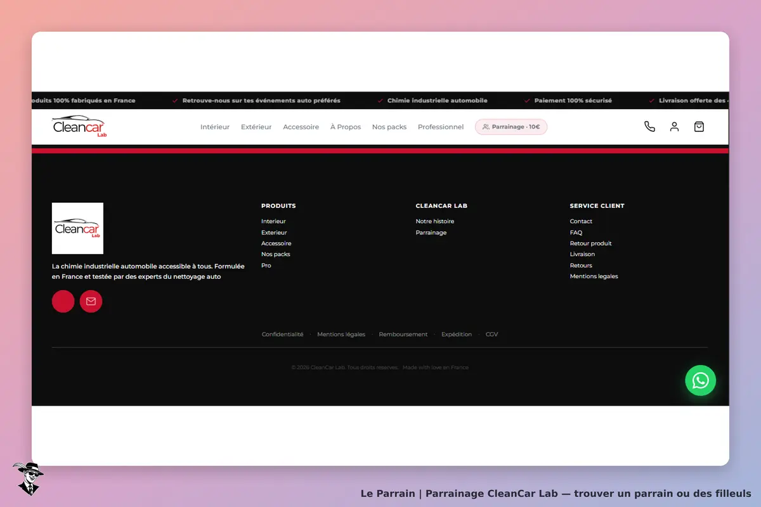Open Mentions legales under Service Client
The image size is (761, 507).
tap(594, 276)
